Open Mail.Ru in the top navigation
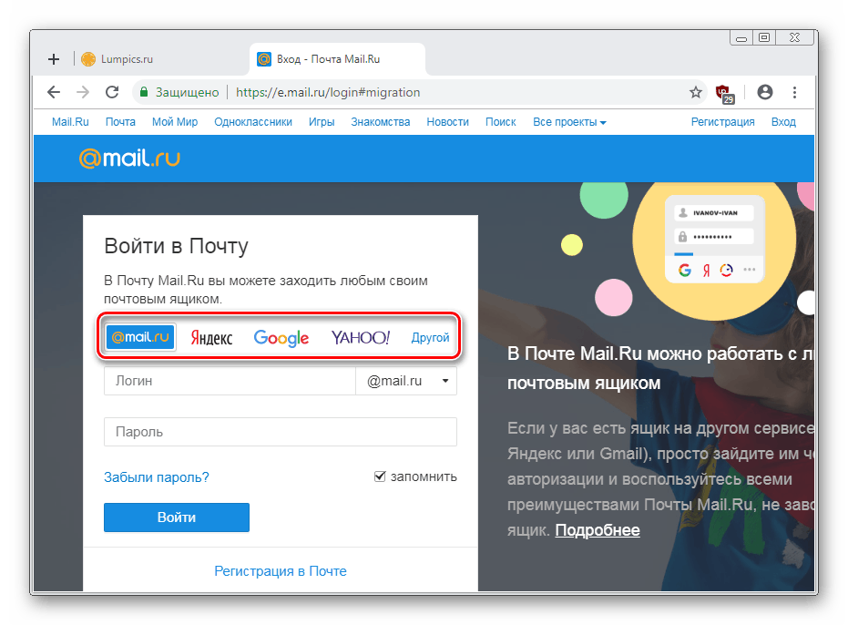This screenshot has height=625, width=848. click(70, 122)
